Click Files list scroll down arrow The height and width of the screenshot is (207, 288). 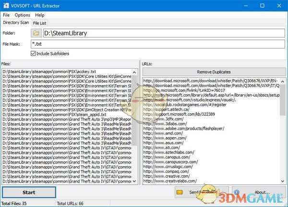pos(134,181)
